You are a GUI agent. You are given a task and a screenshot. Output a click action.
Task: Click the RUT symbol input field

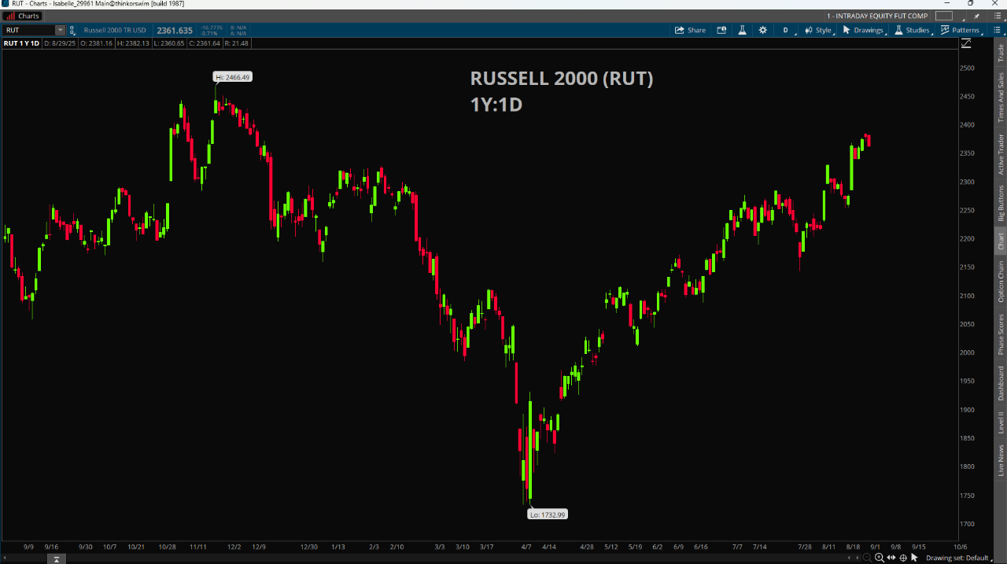coord(28,30)
